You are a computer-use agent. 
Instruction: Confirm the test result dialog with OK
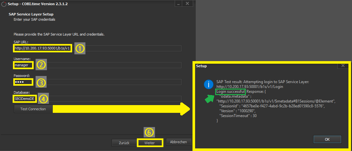coord(327,139)
